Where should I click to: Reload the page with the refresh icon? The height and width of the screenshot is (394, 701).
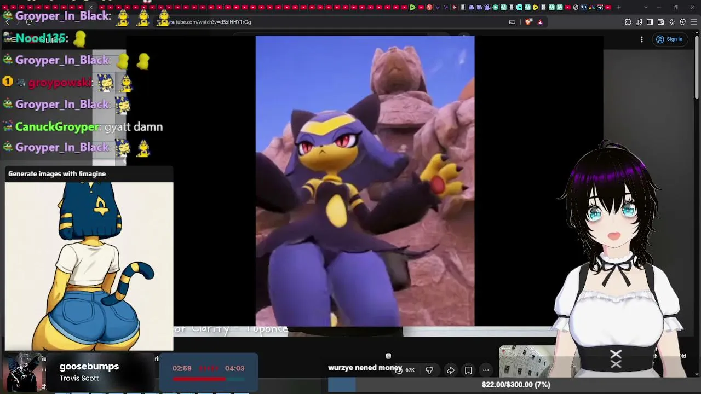[x=29, y=22]
